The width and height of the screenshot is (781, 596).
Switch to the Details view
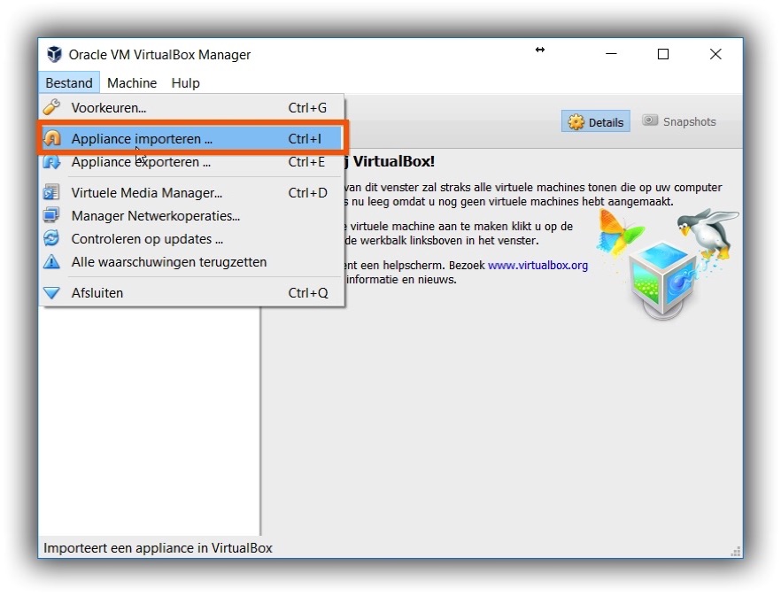coord(596,121)
